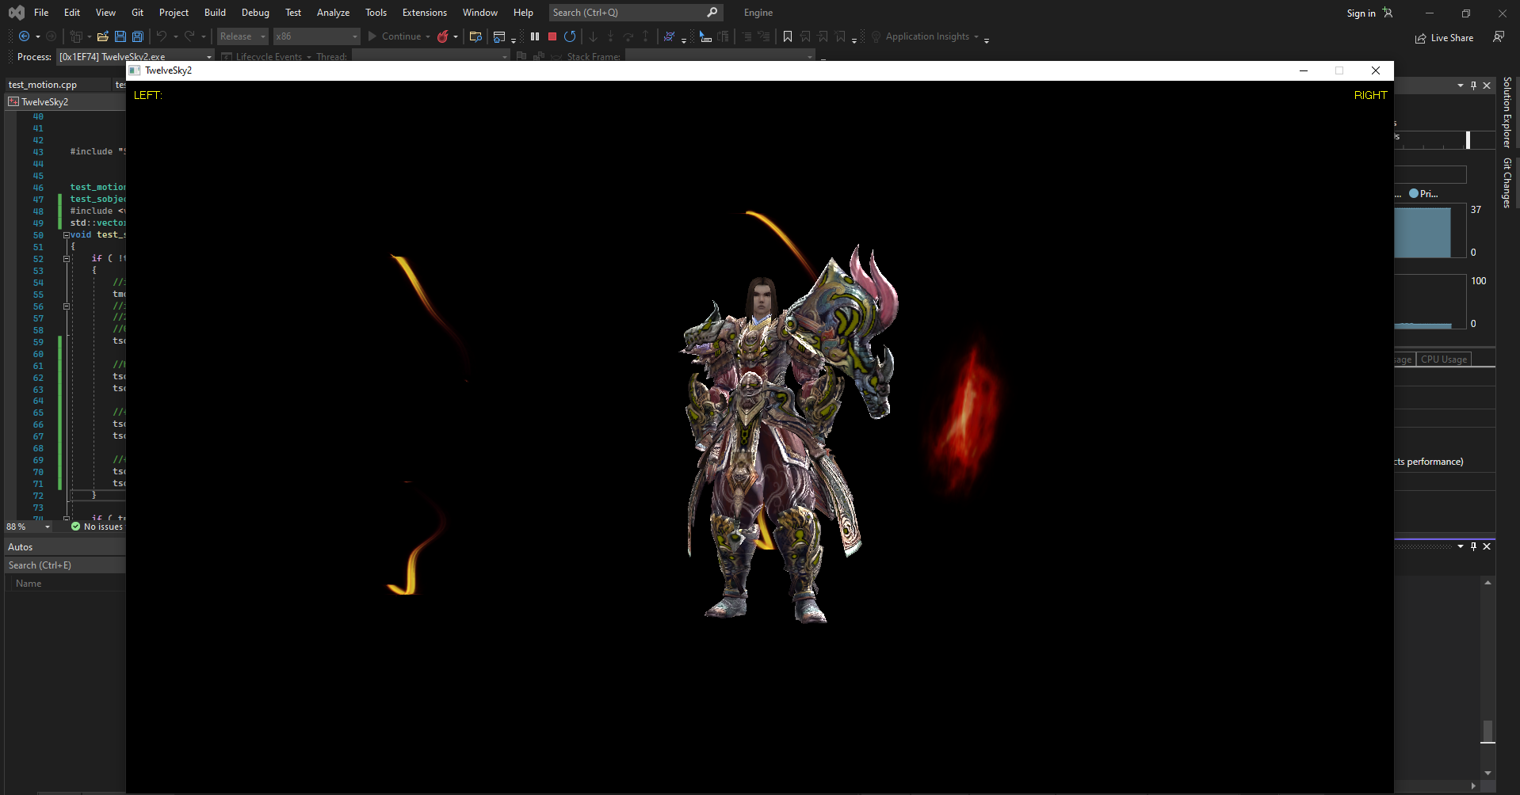
Task: Open the Git Changes side tab
Action: 1507,183
